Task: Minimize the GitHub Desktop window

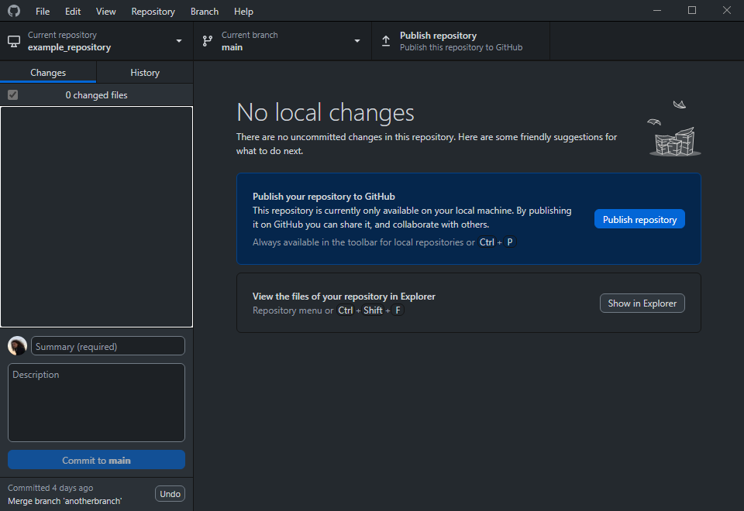Action: coord(657,10)
